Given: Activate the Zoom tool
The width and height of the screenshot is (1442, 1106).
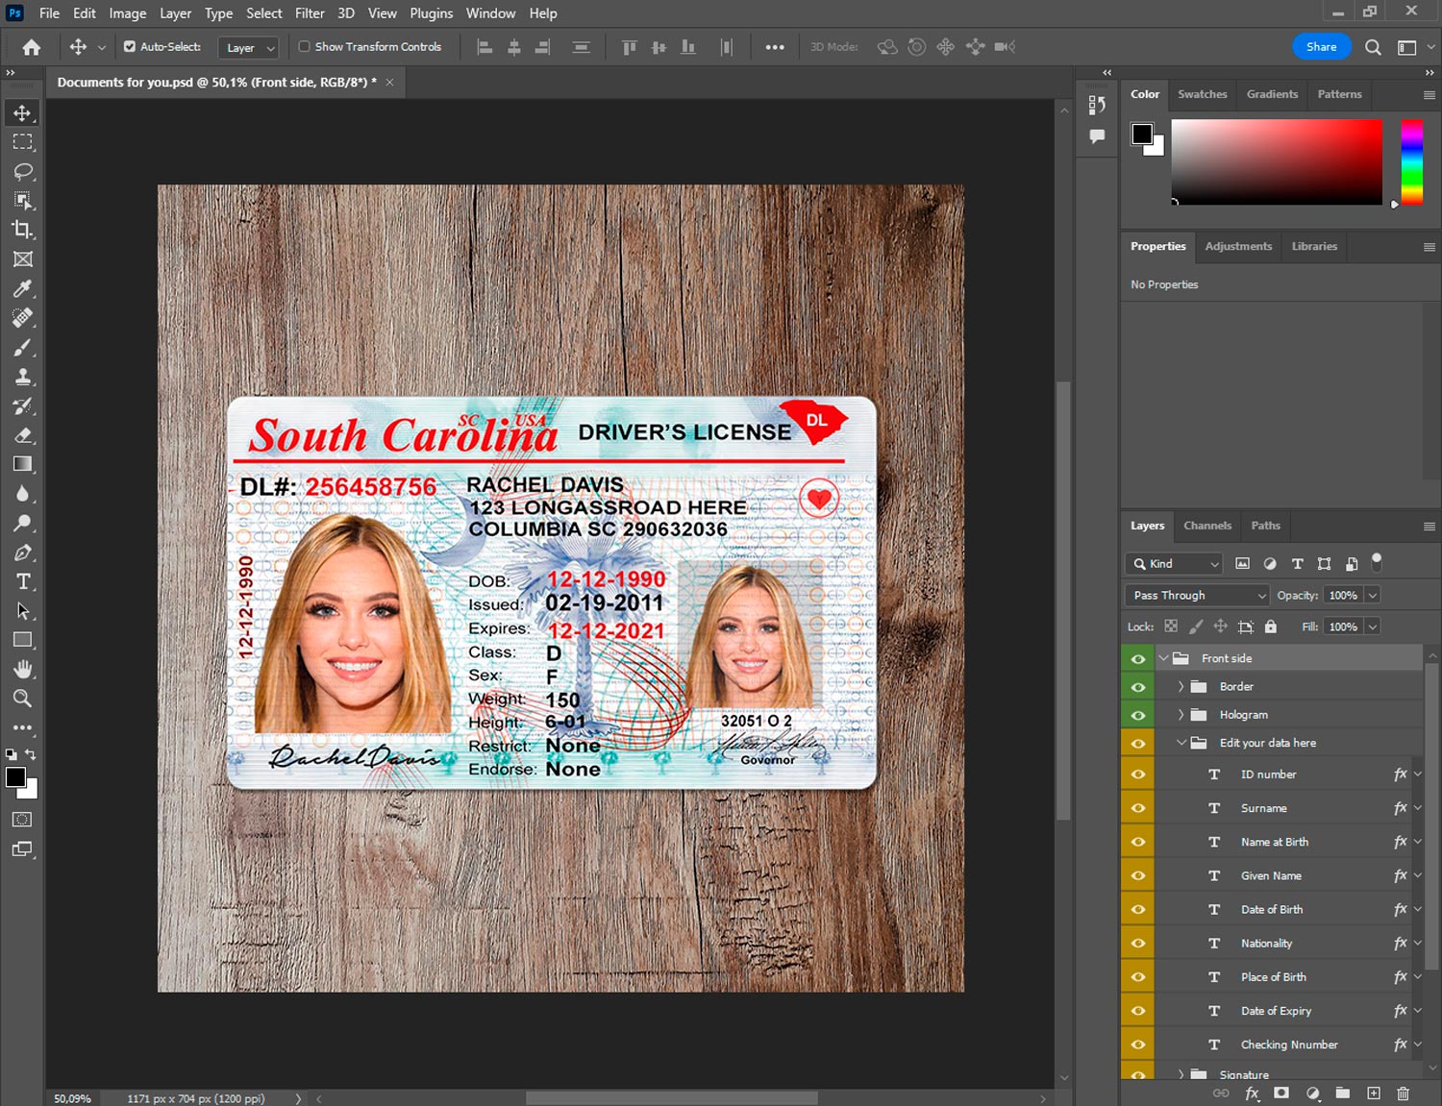Looking at the screenshot, I should point(22,699).
